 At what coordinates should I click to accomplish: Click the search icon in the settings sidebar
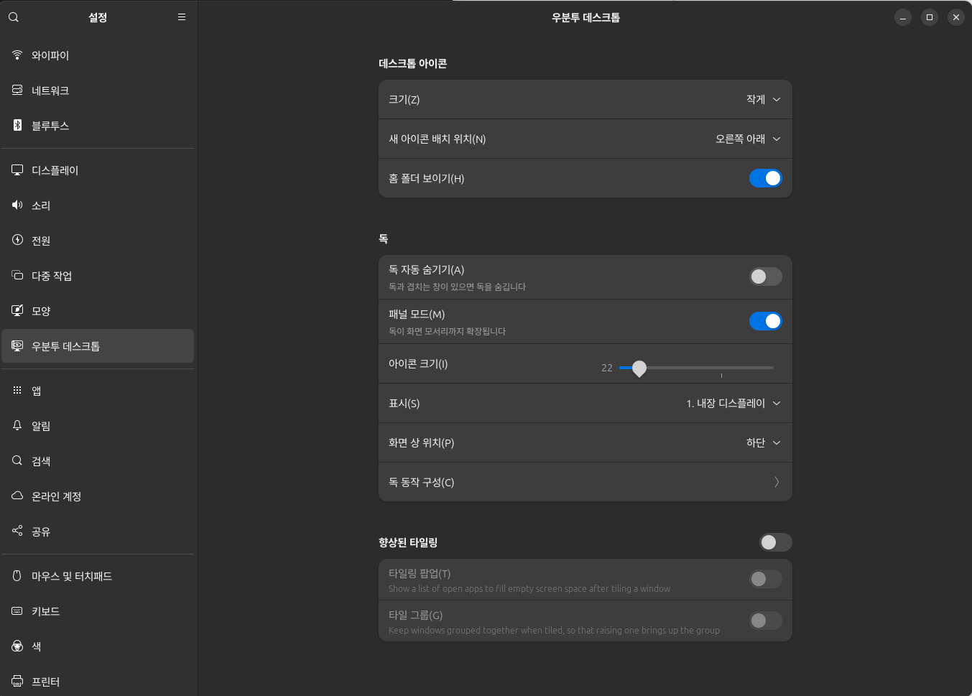(x=14, y=17)
